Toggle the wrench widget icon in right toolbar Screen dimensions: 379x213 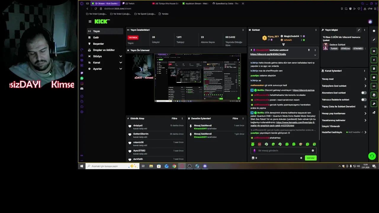[x=374, y=104]
